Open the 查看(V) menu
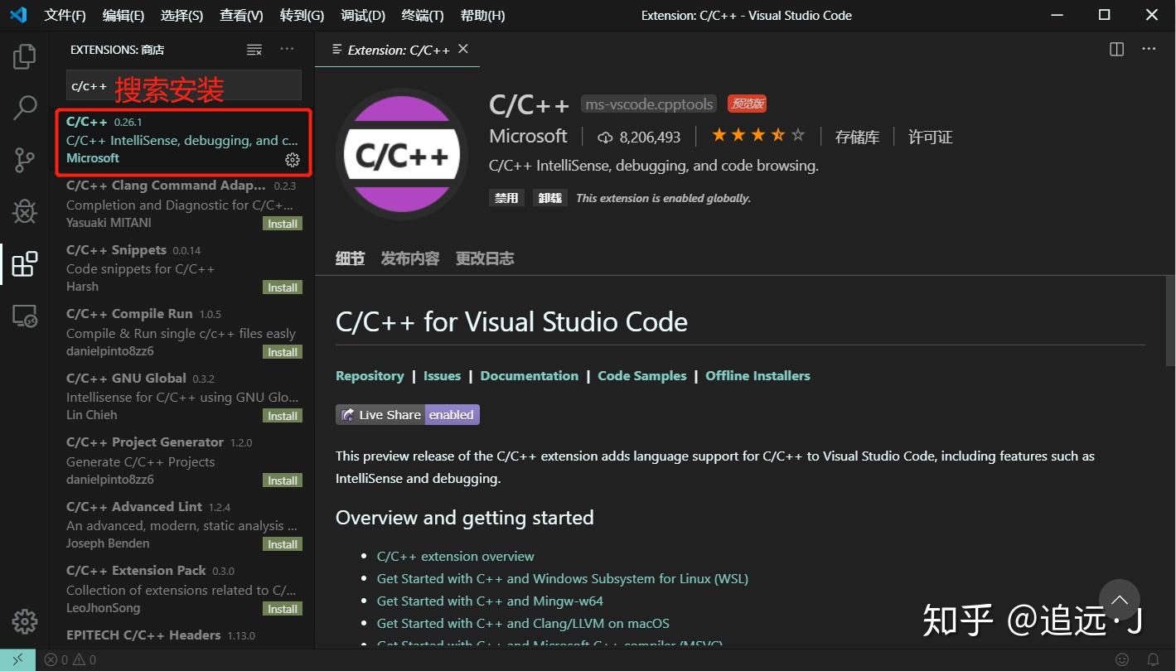 (241, 15)
